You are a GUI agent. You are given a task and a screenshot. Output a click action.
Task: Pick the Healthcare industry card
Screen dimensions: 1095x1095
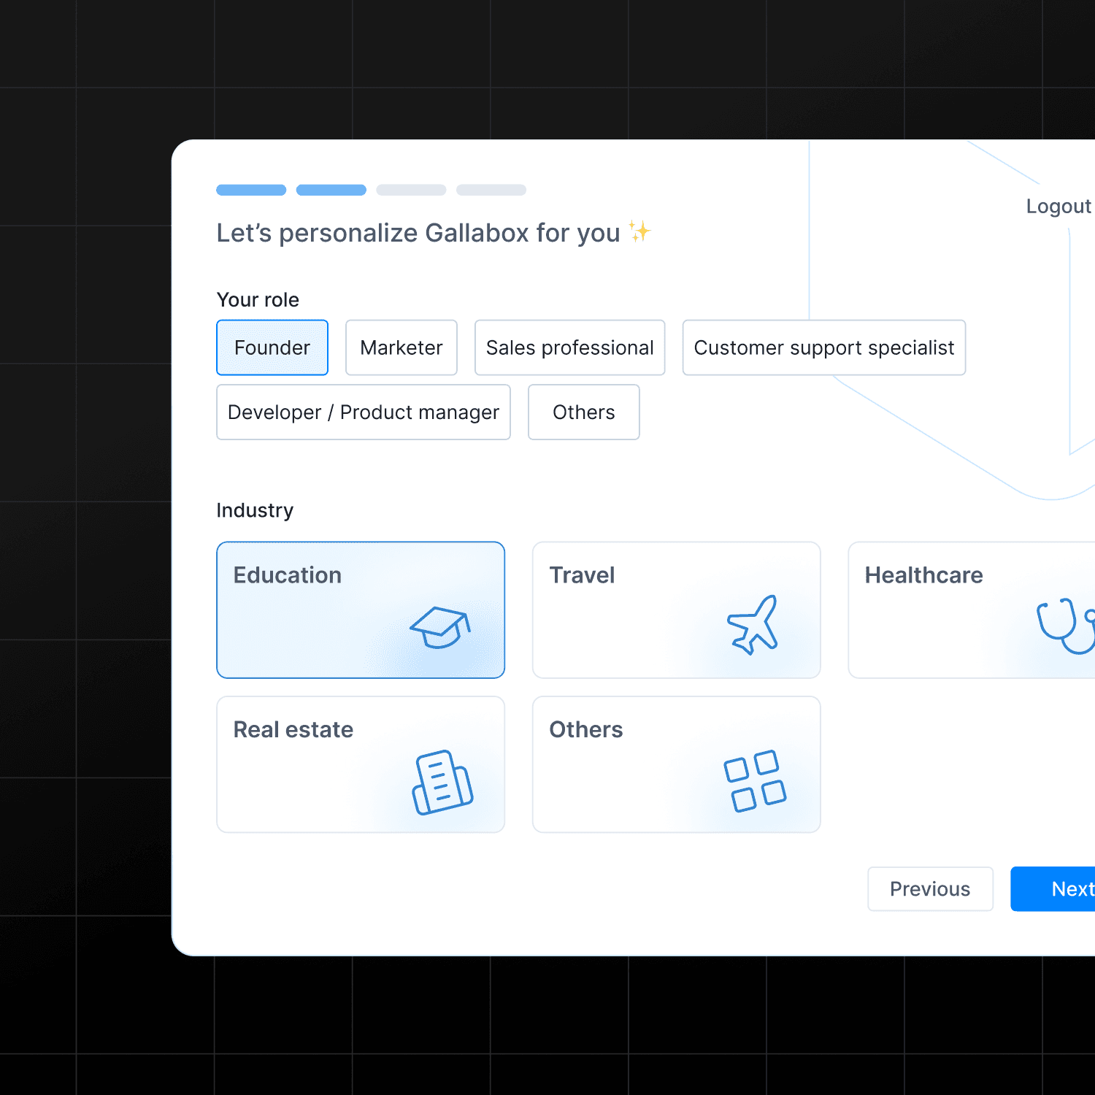[972, 610]
